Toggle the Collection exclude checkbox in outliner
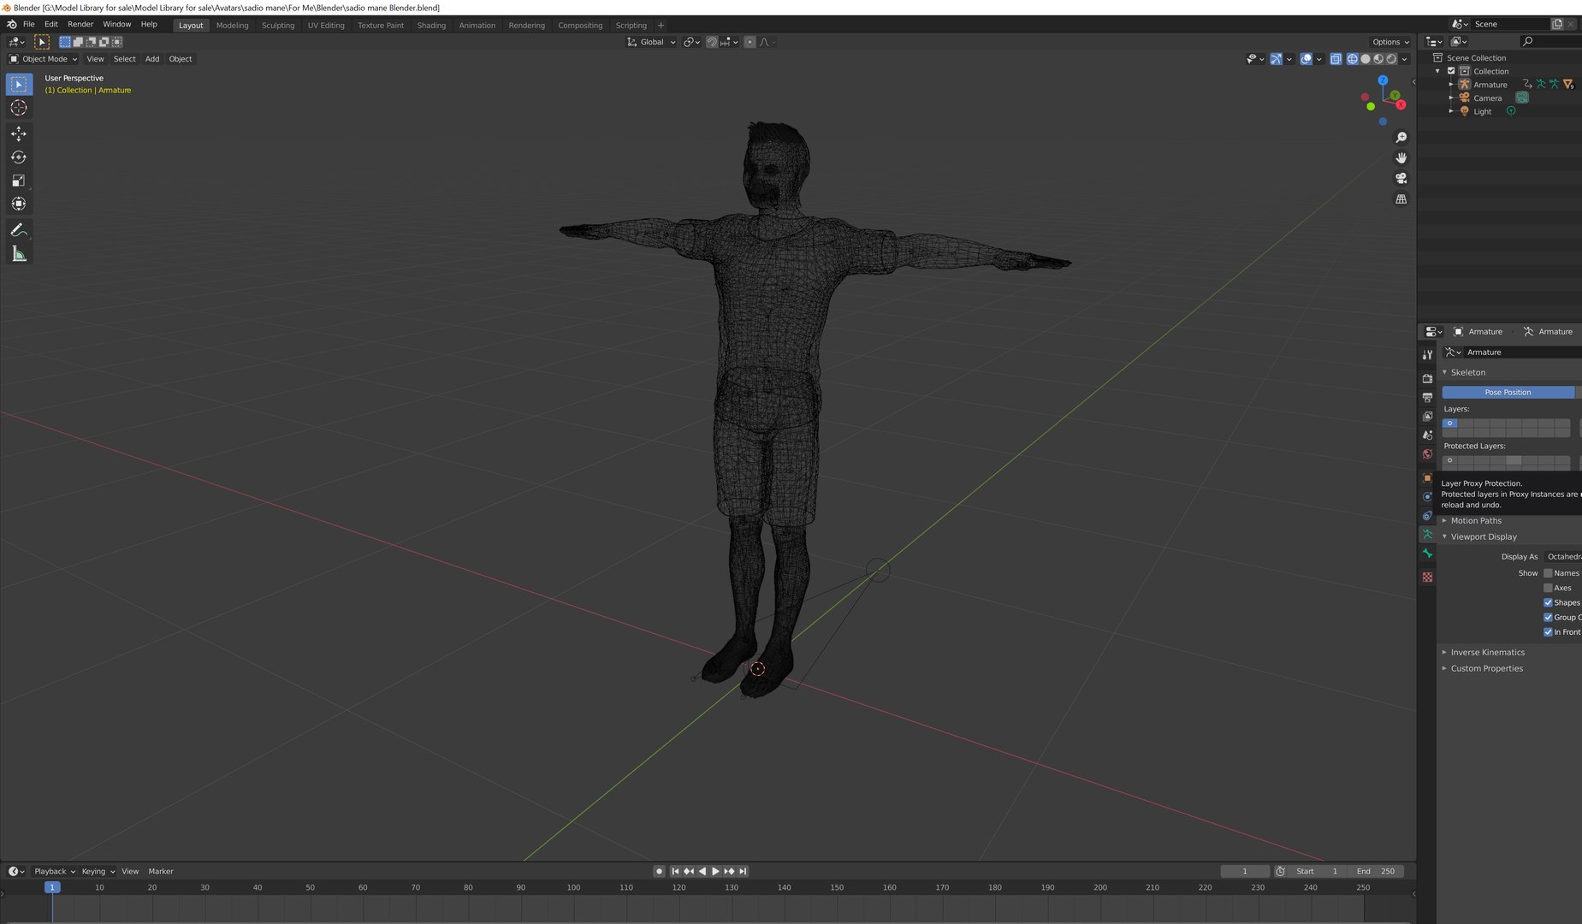Viewport: 1582px width, 924px height. point(1451,71)
